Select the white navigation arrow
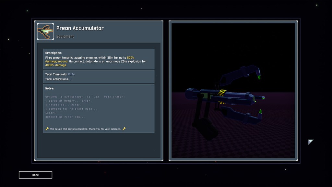The width and height of the screenshot is (332, 187). click(x=311, y=142)
